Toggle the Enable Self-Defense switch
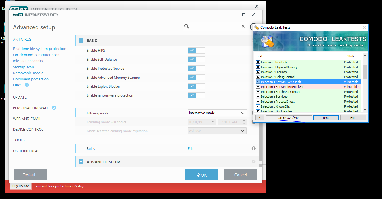The width and height of the screenshot is (382, 199). click(x=196, y=59)
